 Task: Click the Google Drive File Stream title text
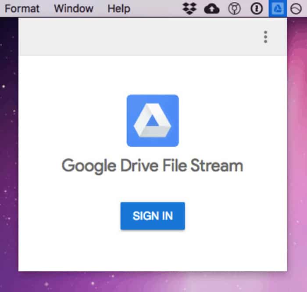(x=152, y=166)
